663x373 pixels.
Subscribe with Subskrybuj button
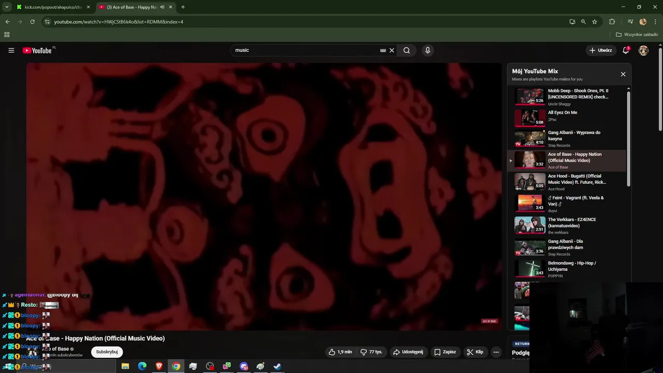point(107,352)
